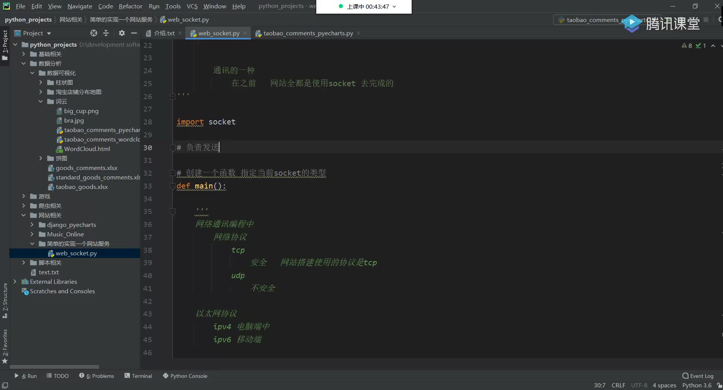Expand the 淘宝店铺分布地图 folder
723x390 pixels.
click(x=41, y=92)
